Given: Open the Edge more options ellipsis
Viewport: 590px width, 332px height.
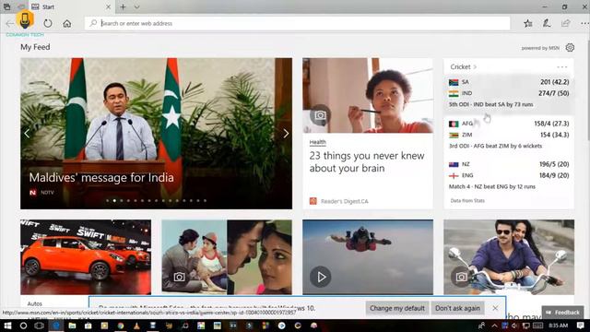Looking at the screenshot, I should [x=584, y=23].
